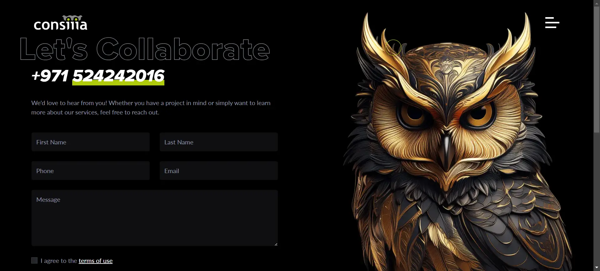Tick the terms of use agreement checkbox

(x=34, y=260)
